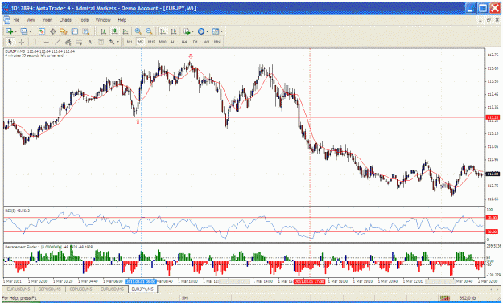Select the W1 timeframe button

pyautogui.click(x=207, y=42)
